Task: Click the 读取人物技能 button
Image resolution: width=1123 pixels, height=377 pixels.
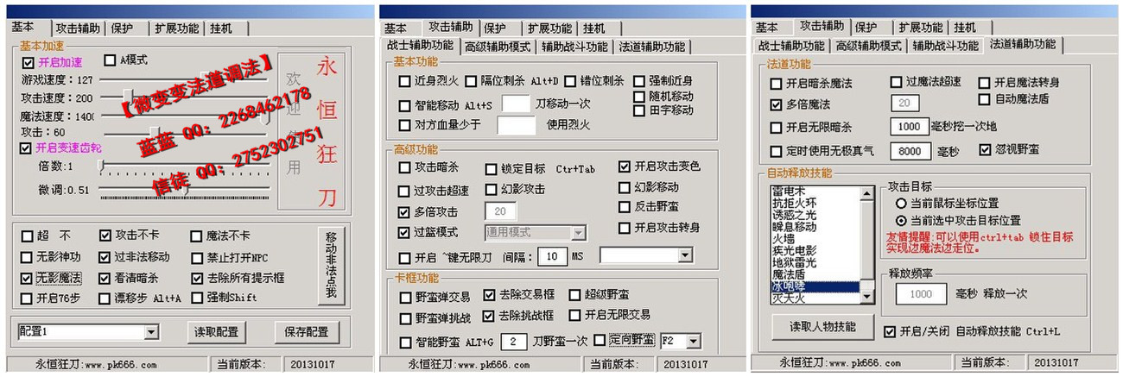Action: pos(822,326)
